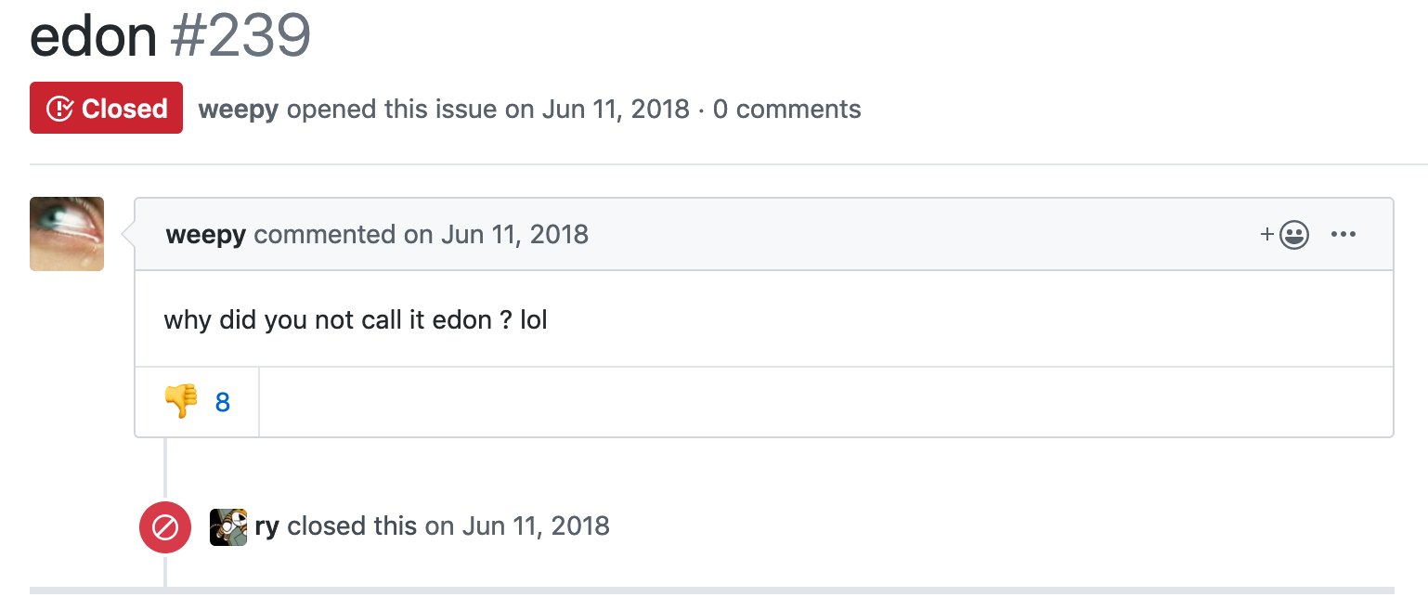This screenshot has height=597, width=1428.
Task: Click the comment timestamp Jun 11, 2018
Action: (x=514, y=234)
